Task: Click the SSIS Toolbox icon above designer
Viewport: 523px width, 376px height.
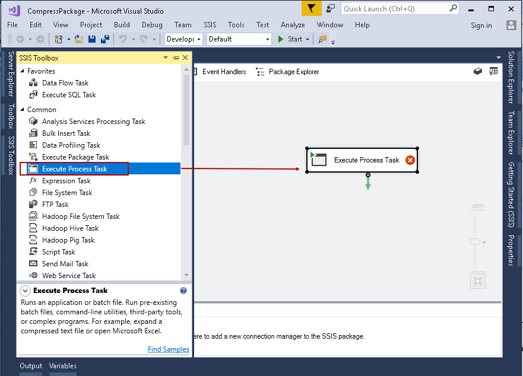Action: (478, 71)
